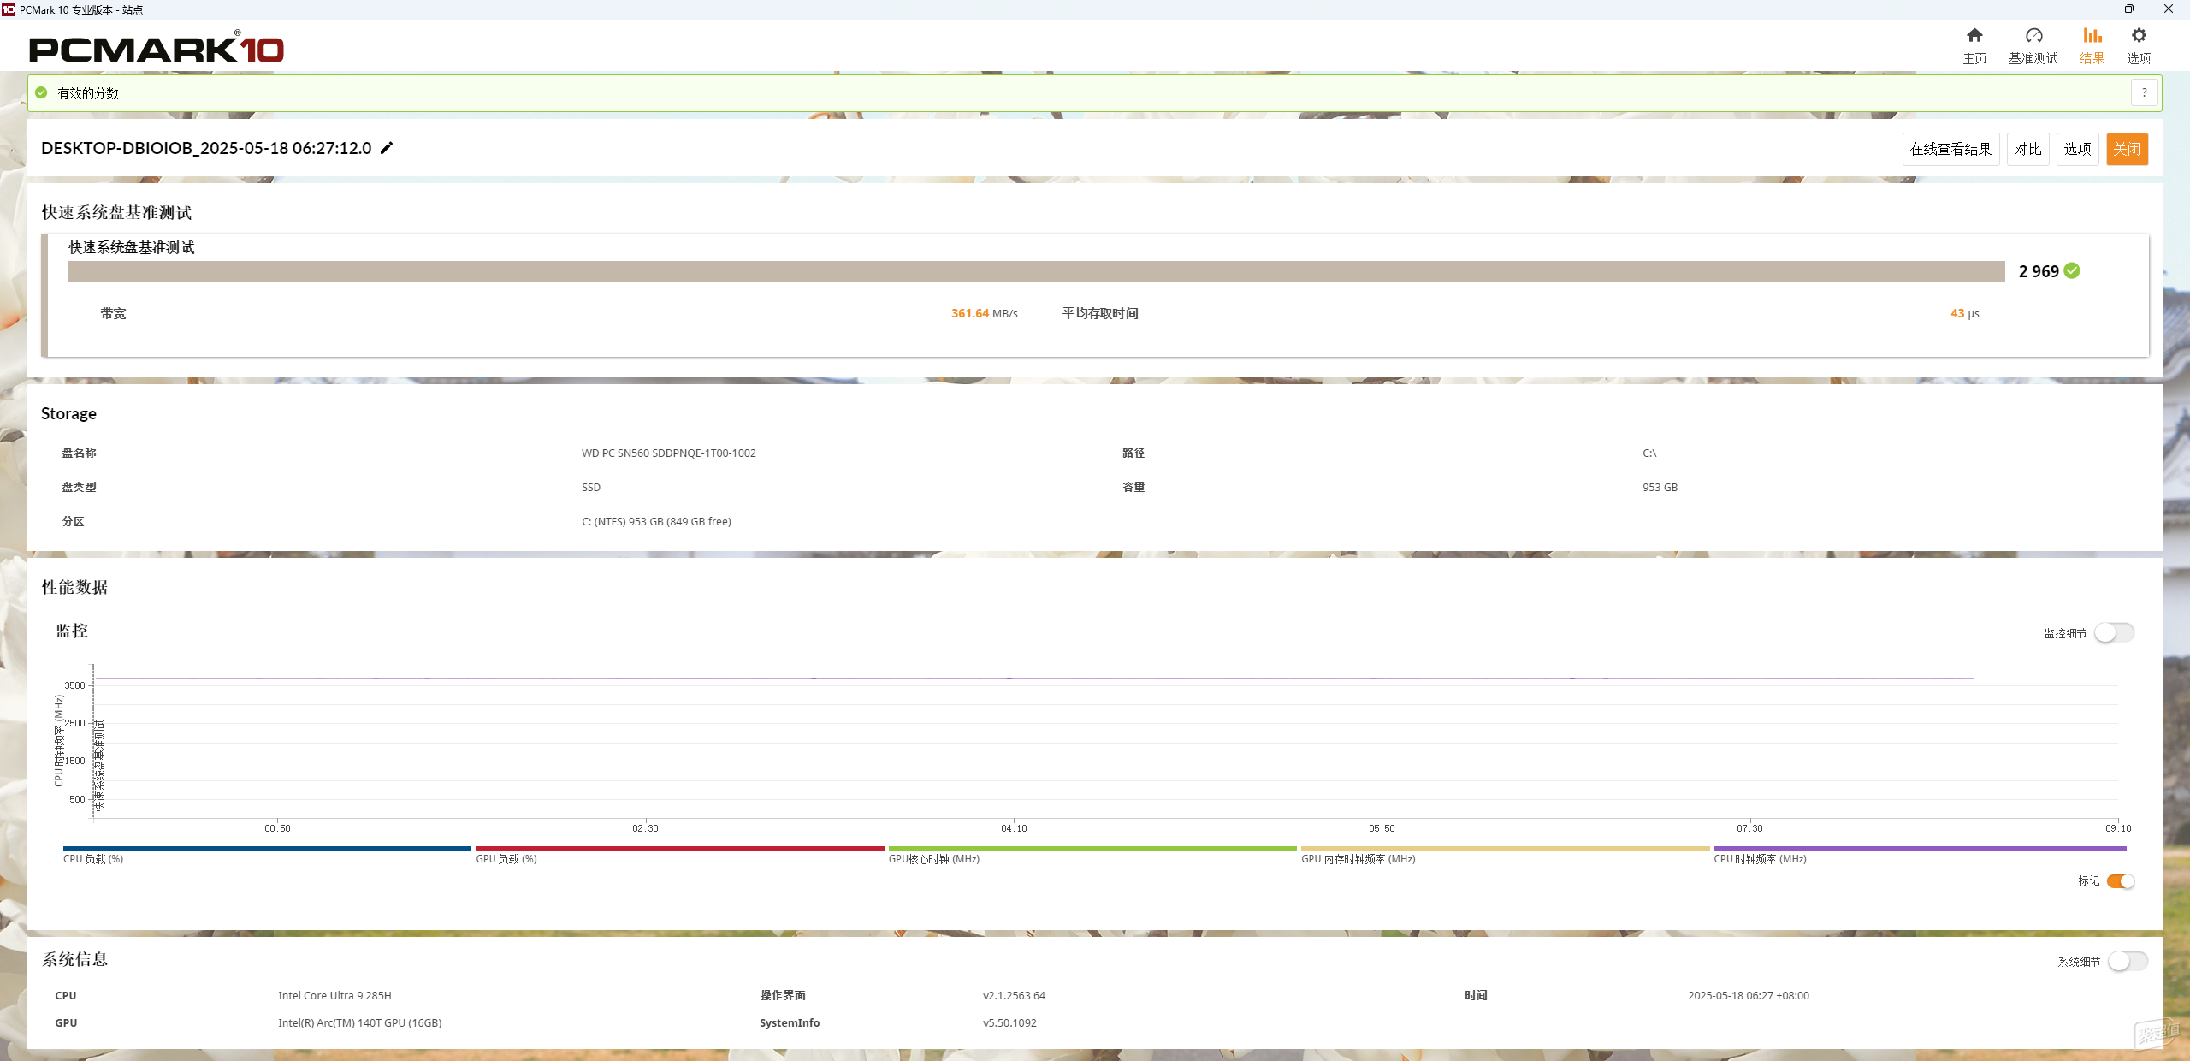Screen dimensions: 2190x1061
Task: Toggle the CPU 时钟频率 (MHz) legend series
Action: tap(1920, 855)
